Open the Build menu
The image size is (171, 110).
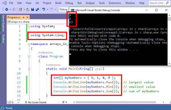(x=58, y=3)
